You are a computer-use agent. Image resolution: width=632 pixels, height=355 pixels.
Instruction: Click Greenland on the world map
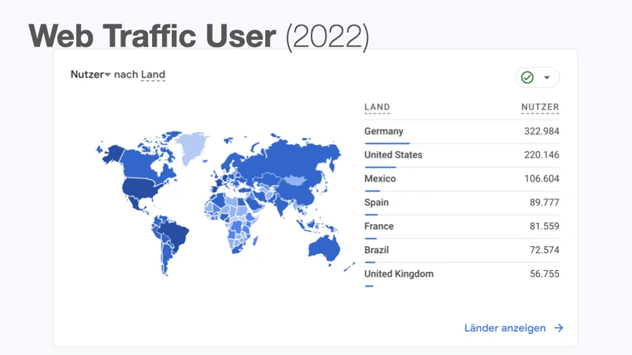191,147
